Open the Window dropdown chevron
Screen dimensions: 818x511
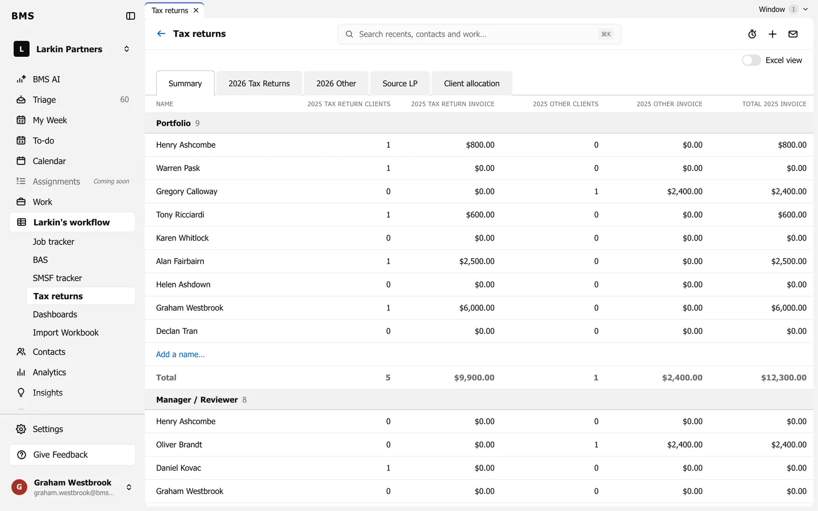pyautogui.click(x=806, y=9)
